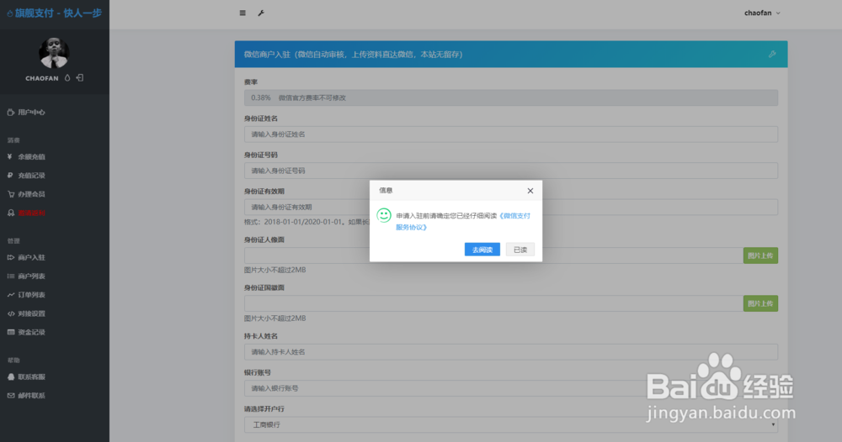
Task: Click the green smiley icon in dialog
Action: [384, 215]
